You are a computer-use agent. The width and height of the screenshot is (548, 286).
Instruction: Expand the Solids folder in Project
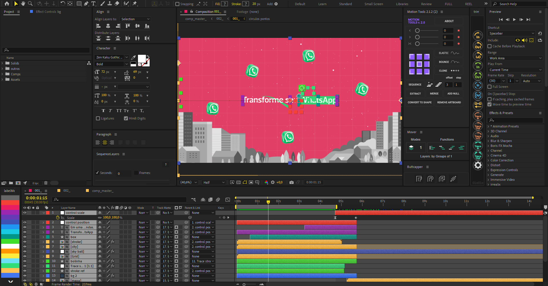2,63
